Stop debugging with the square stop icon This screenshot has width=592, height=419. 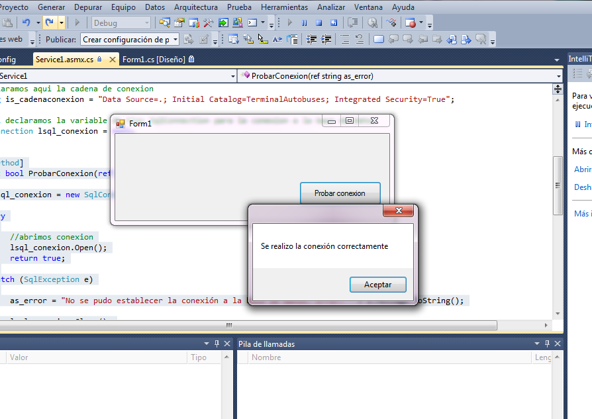point(319,23)
